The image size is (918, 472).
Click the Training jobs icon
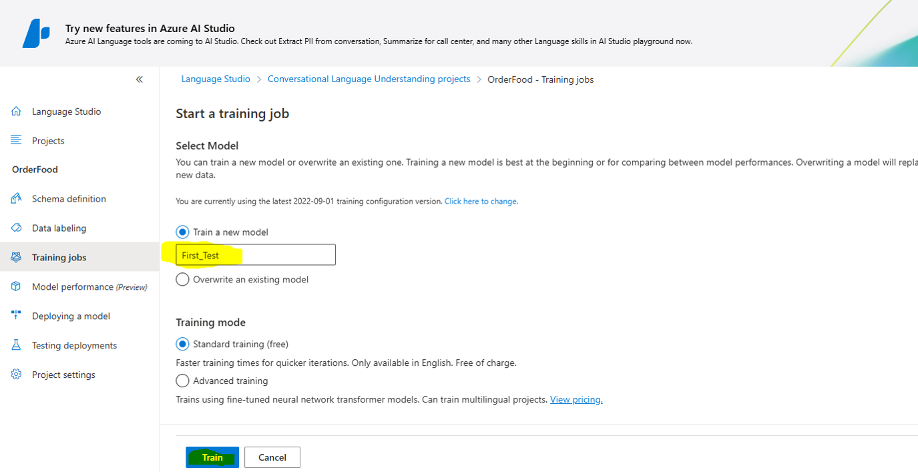17,257
